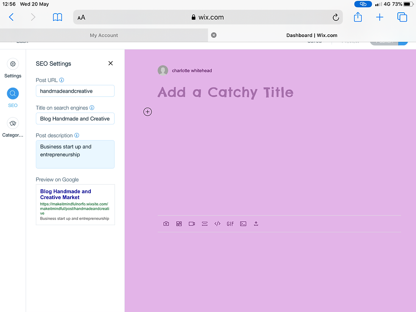Tap the AA reader text-size button
The width and height of the screenshot is (416, 312).
tap(81, 17)
